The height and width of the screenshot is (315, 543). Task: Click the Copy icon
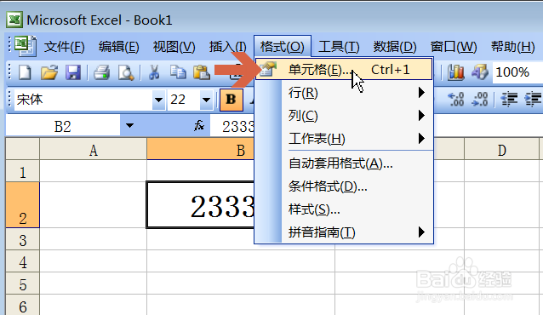pos(178,72)
